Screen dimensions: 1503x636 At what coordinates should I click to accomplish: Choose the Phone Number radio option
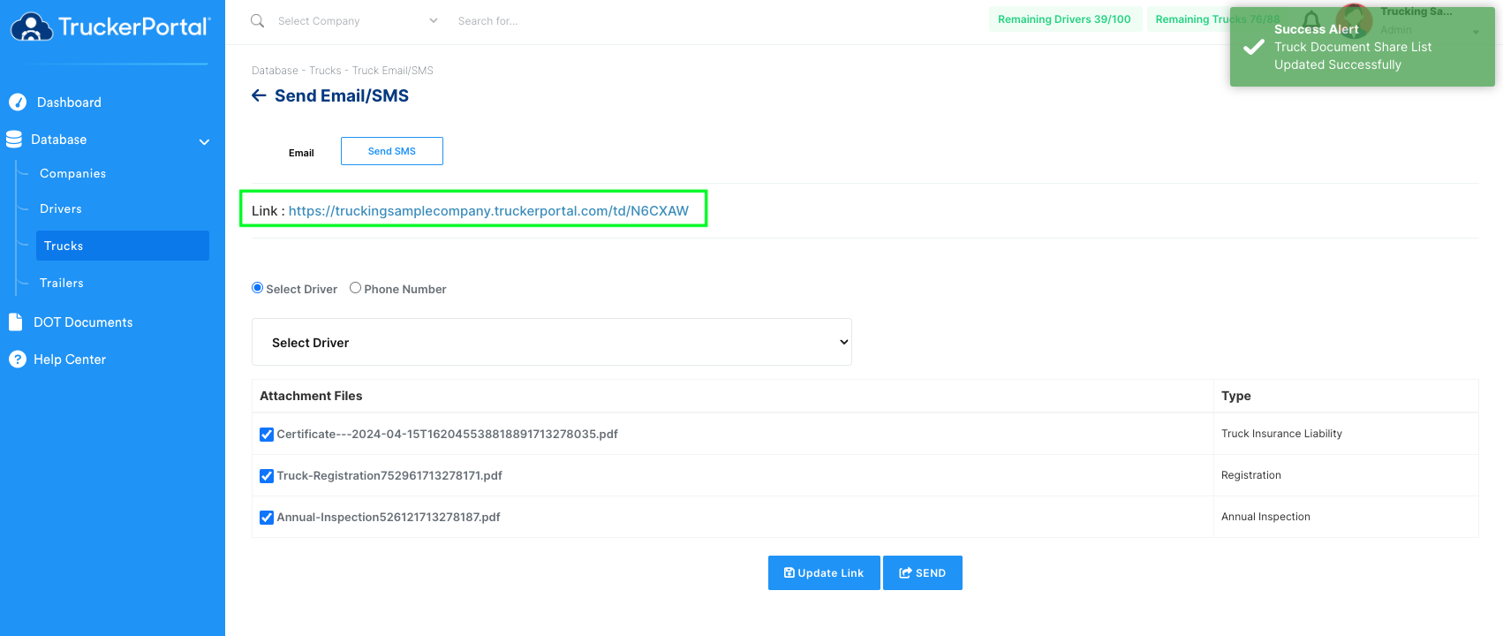[x=355, y=288]
